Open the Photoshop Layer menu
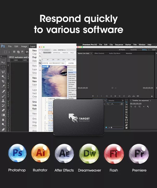This screenshot has width=157, height=188. pyautogui.click(x=33, y=46)
